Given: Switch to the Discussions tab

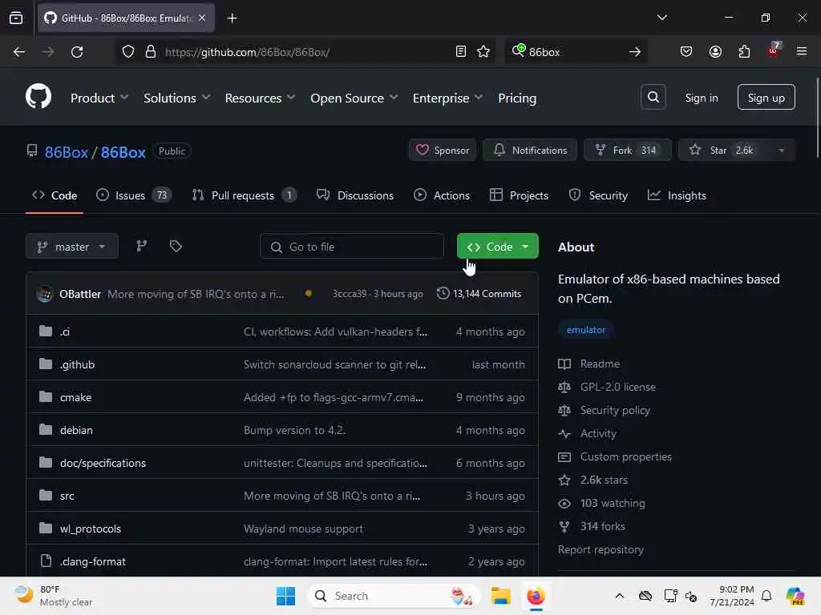Looking at the screenshot, I should pyautogui.click(x=355, y=195).
